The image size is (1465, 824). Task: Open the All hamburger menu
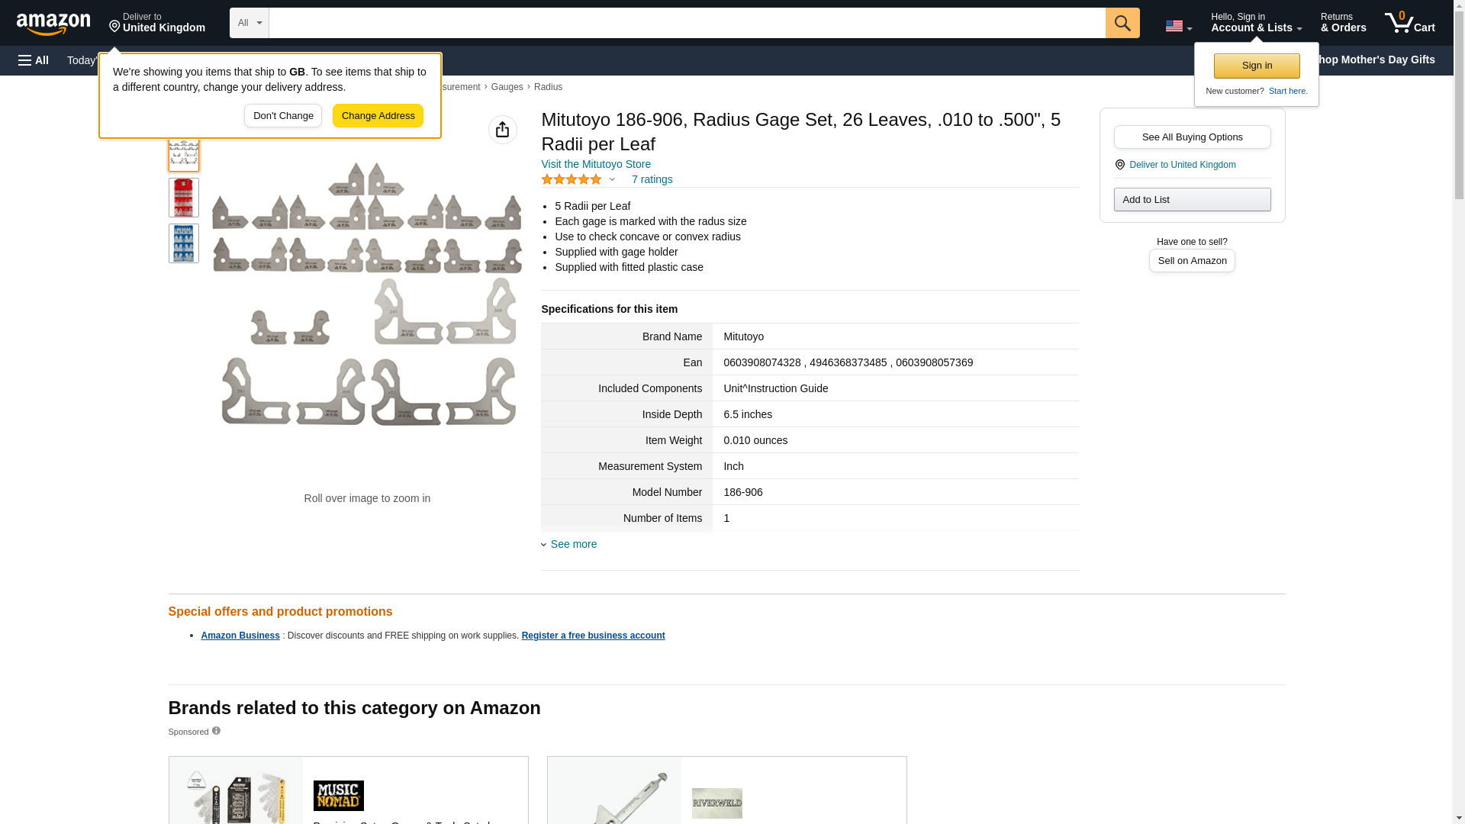click(34, 60)
